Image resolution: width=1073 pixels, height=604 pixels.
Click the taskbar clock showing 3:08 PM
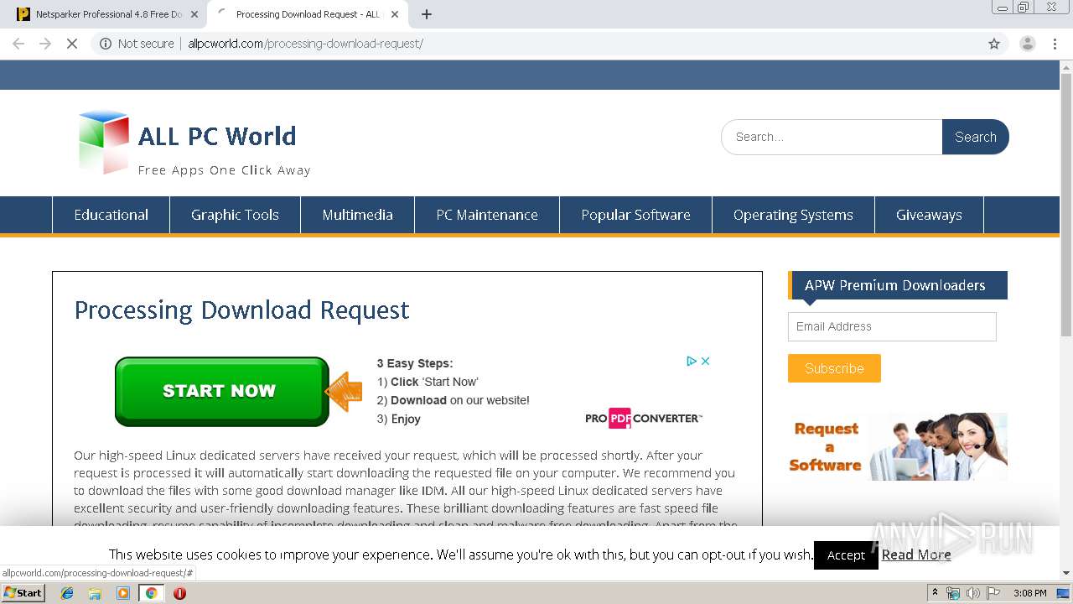1029,593
